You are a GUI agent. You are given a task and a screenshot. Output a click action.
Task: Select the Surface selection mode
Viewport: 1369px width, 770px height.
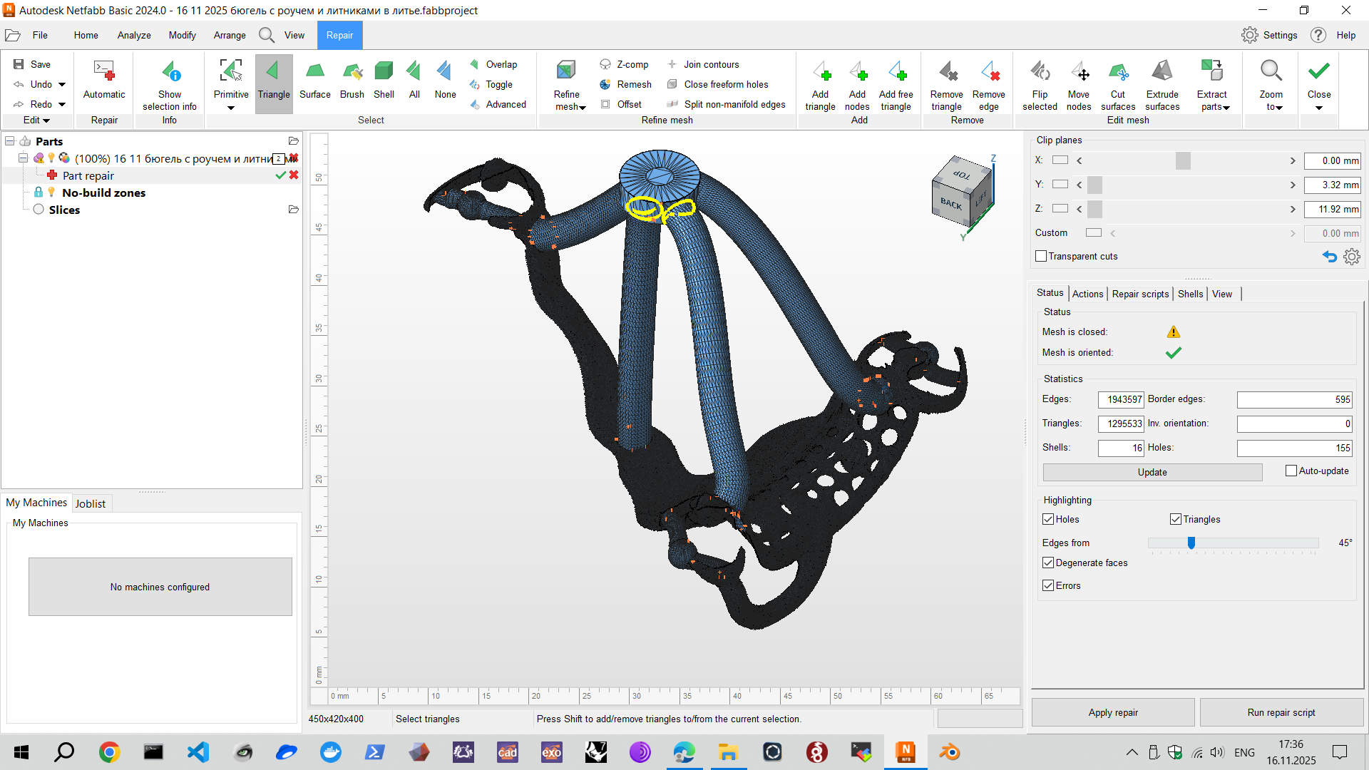pyautogui.click(x=314, y=82)
